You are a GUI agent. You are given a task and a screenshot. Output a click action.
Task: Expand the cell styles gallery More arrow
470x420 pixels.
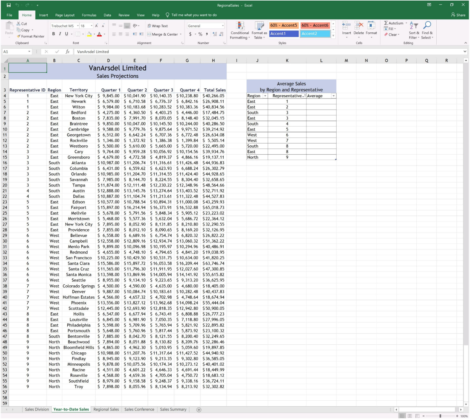(333, 36)
